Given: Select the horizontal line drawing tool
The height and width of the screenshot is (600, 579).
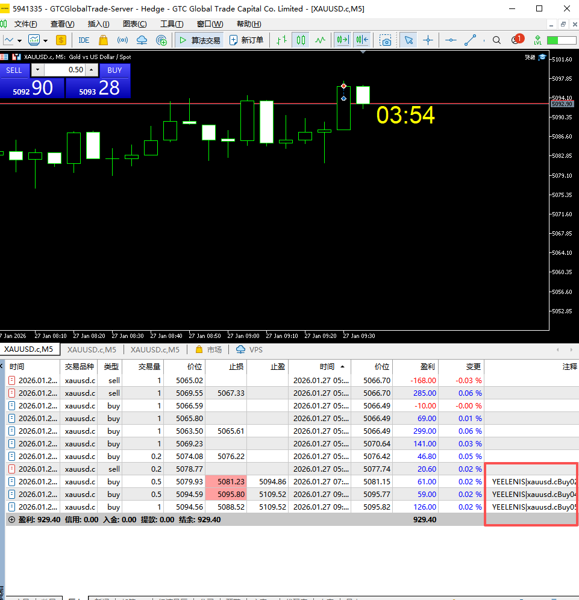Looking at the screenshot, I should (451, 40).
